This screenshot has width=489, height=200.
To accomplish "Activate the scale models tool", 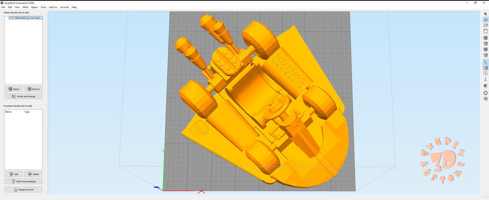I will click(485, 25).
